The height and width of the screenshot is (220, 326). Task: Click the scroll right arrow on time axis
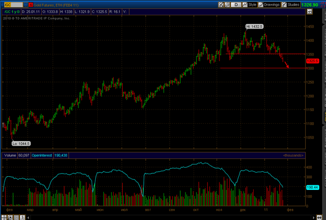[x=313, y=217]
